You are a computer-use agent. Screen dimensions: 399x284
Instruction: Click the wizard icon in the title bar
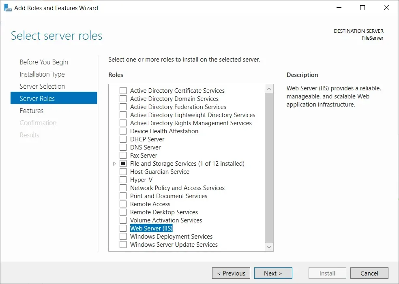point(7,7)
